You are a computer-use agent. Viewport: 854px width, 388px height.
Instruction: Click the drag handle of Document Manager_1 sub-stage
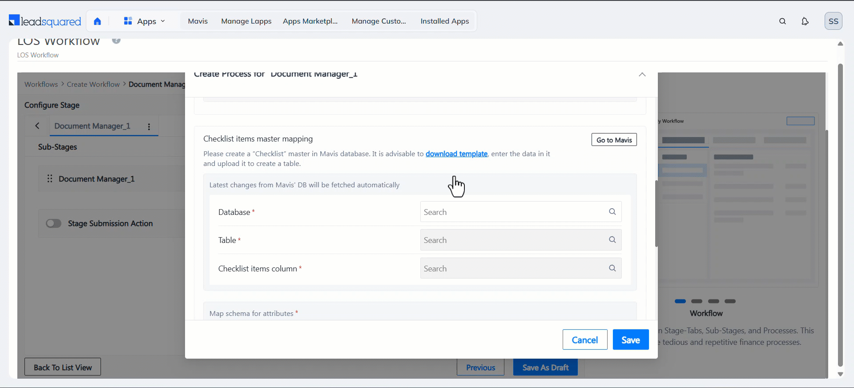(x=50, y=178)
